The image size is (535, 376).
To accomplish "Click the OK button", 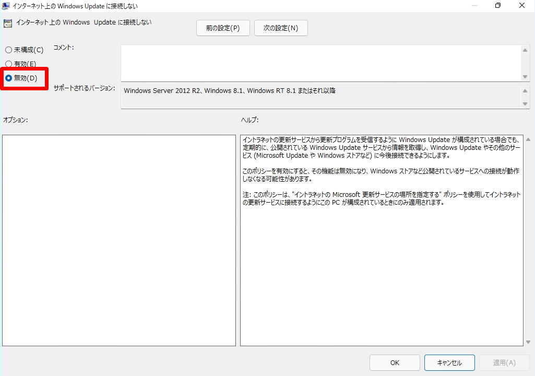I will tap(395, 362).
